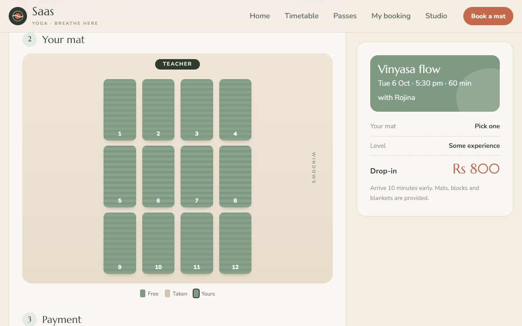This screenshot has height=326, width=522.
Task: Click the WINDOWS side label
Action: pyautogui.click(x=314, y=168)
